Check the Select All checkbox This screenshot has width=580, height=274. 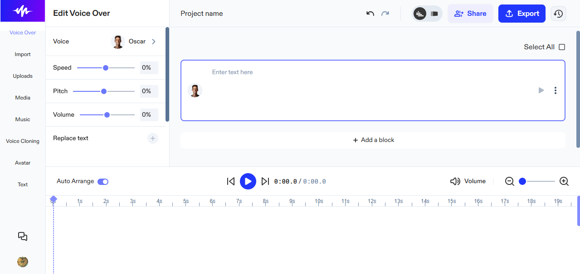click(x=562, y=47)
